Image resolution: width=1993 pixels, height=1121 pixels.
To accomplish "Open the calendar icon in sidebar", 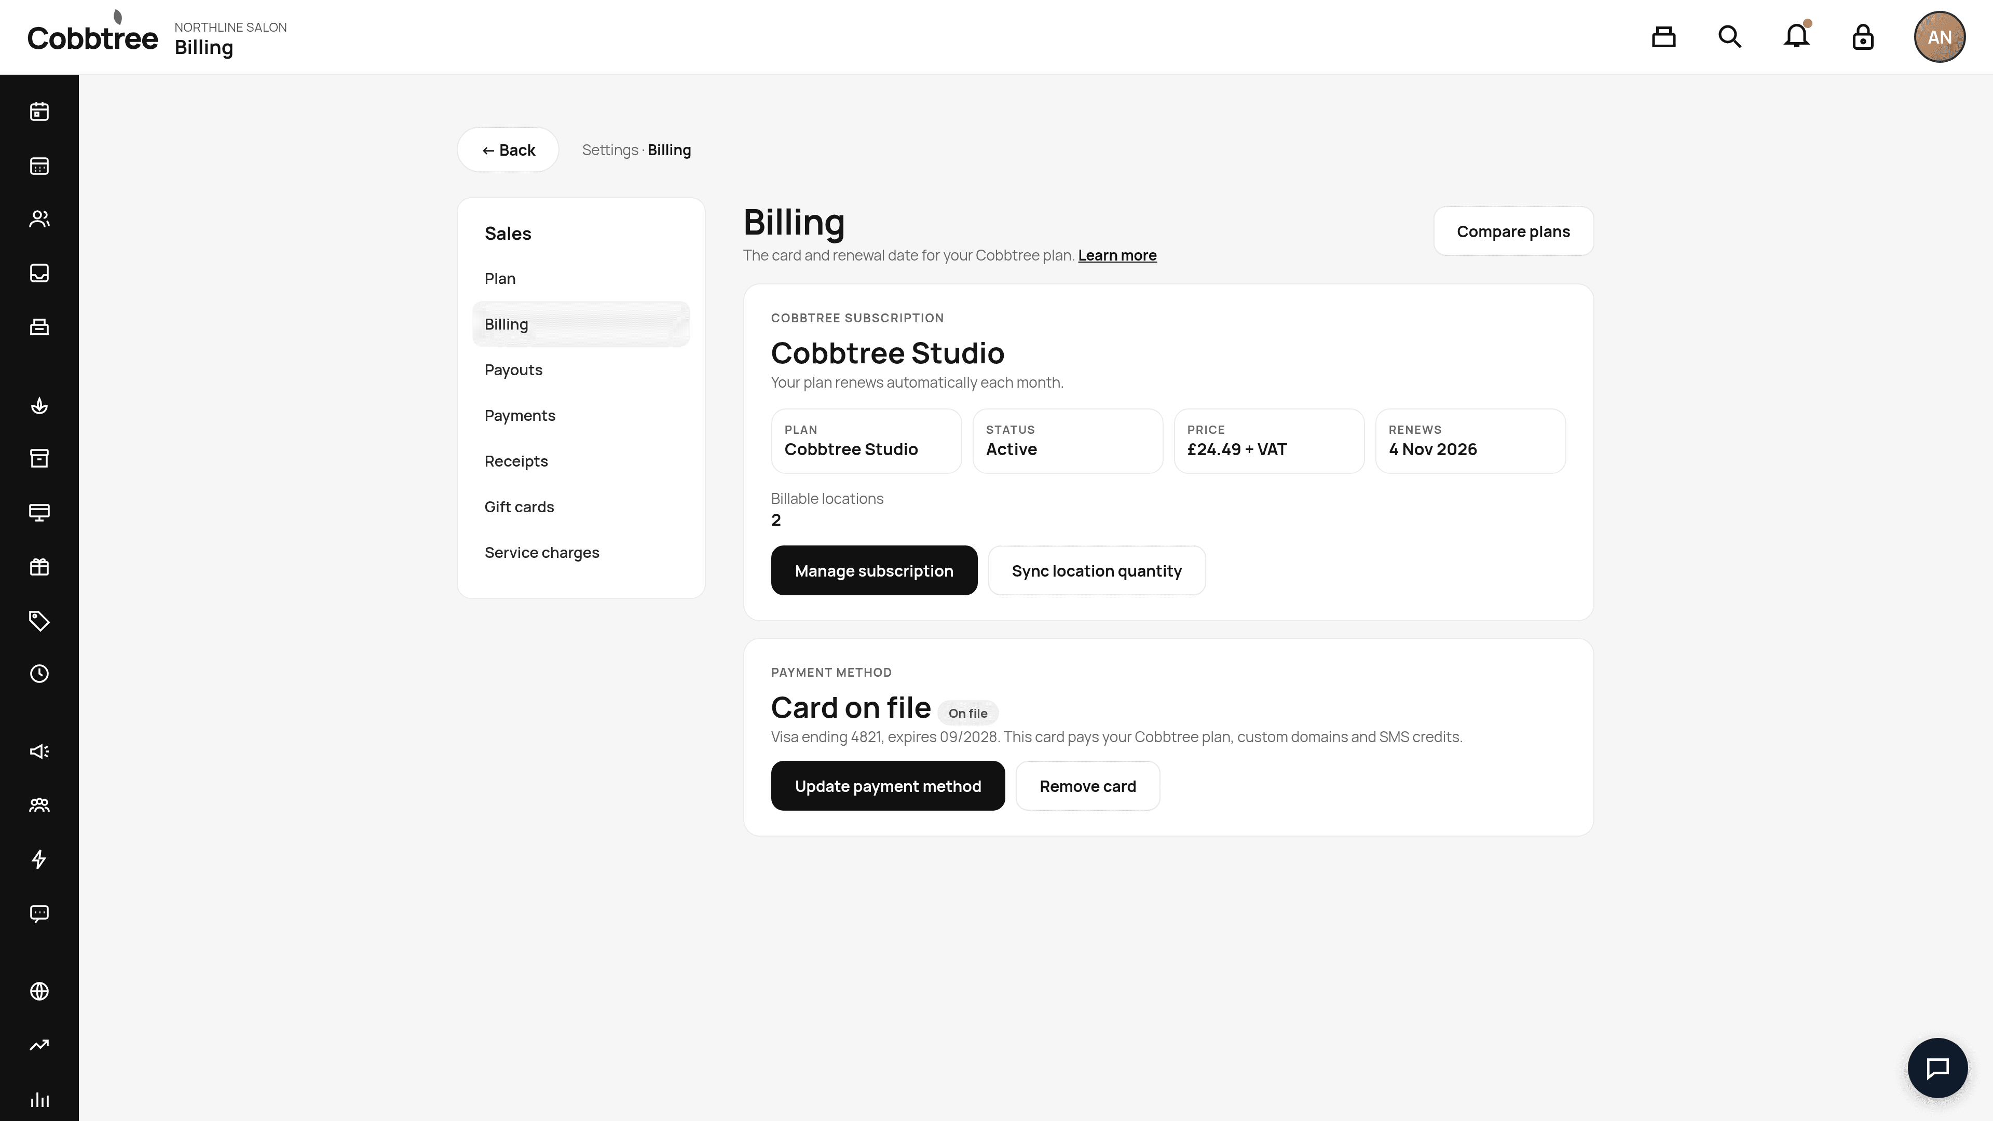I will (39, 112).
